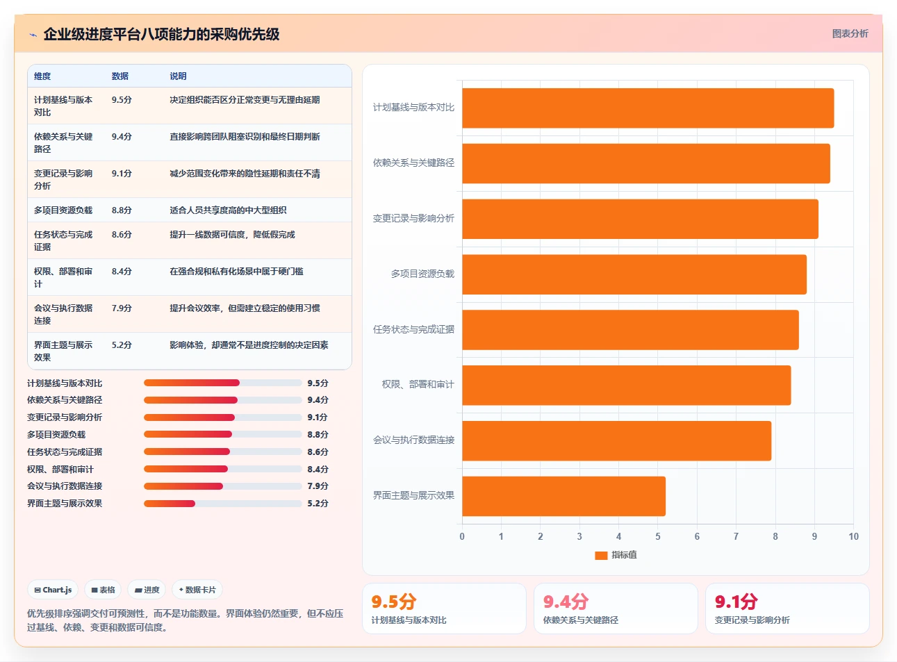Image resolution: width=897 pixels, height=662 pixels.
Task: Click the 数据卡片 tag chip
Action: tap(197, 590)
